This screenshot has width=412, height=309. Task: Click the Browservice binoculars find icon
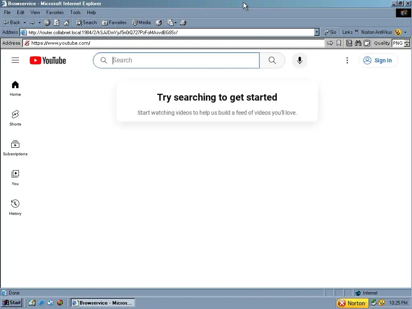pos(358,43)
